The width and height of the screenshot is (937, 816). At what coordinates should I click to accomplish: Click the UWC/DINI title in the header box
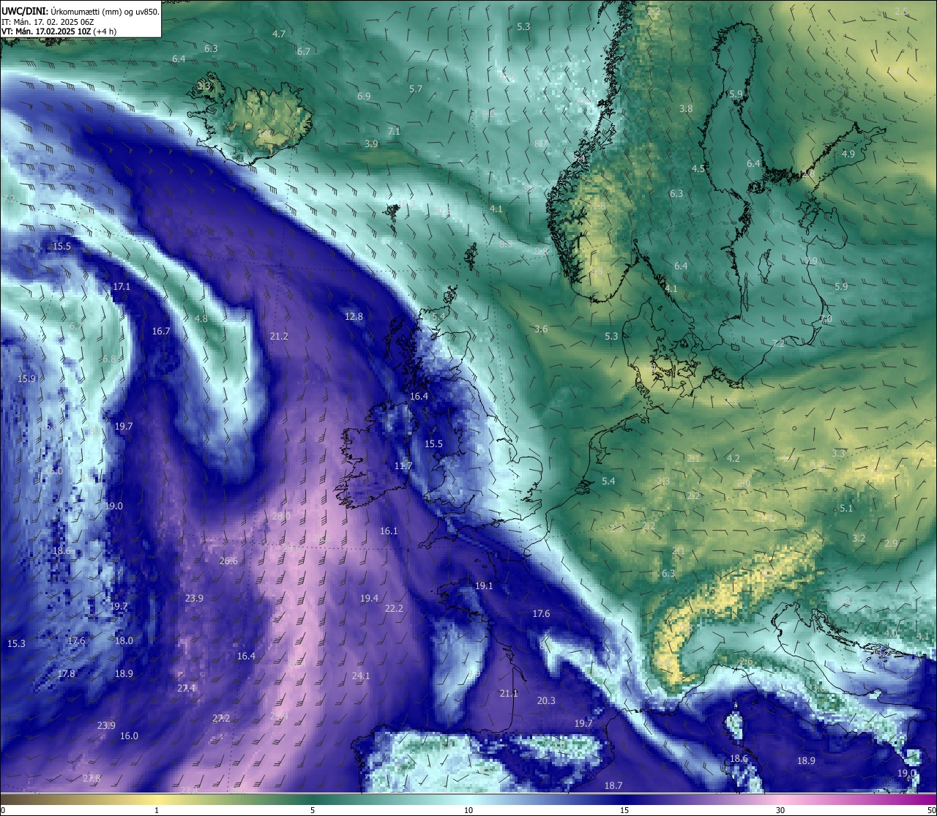[x=24, y=11]
